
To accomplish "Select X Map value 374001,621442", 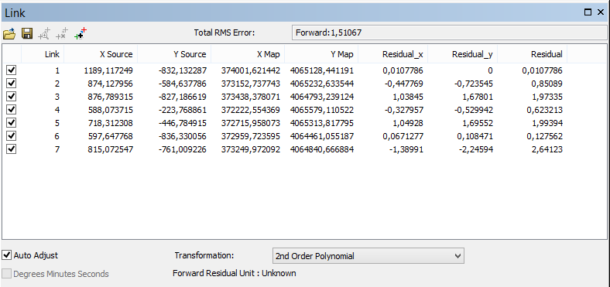I will 251,70.
